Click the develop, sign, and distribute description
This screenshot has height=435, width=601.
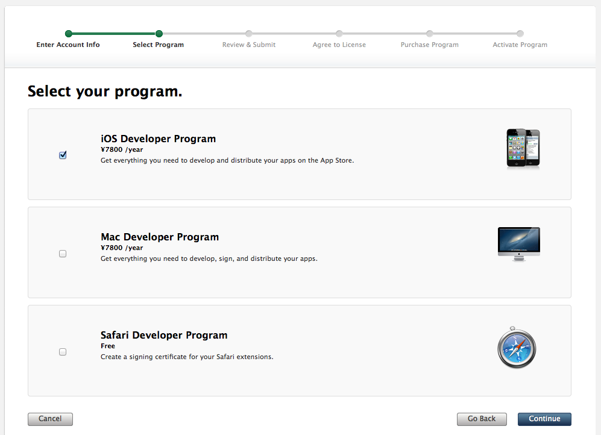click(209, 259)
